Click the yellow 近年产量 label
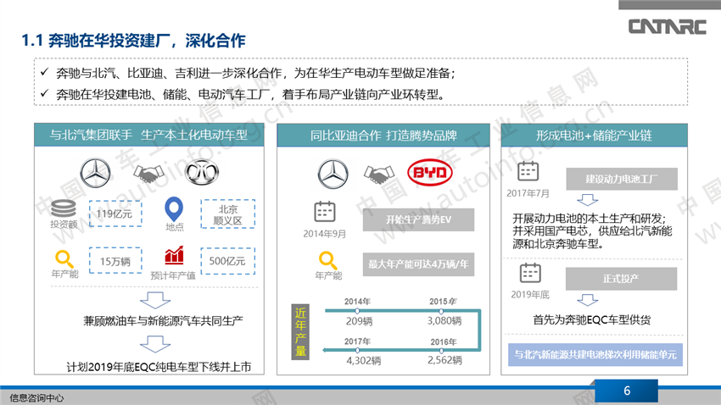 (300, 331)
